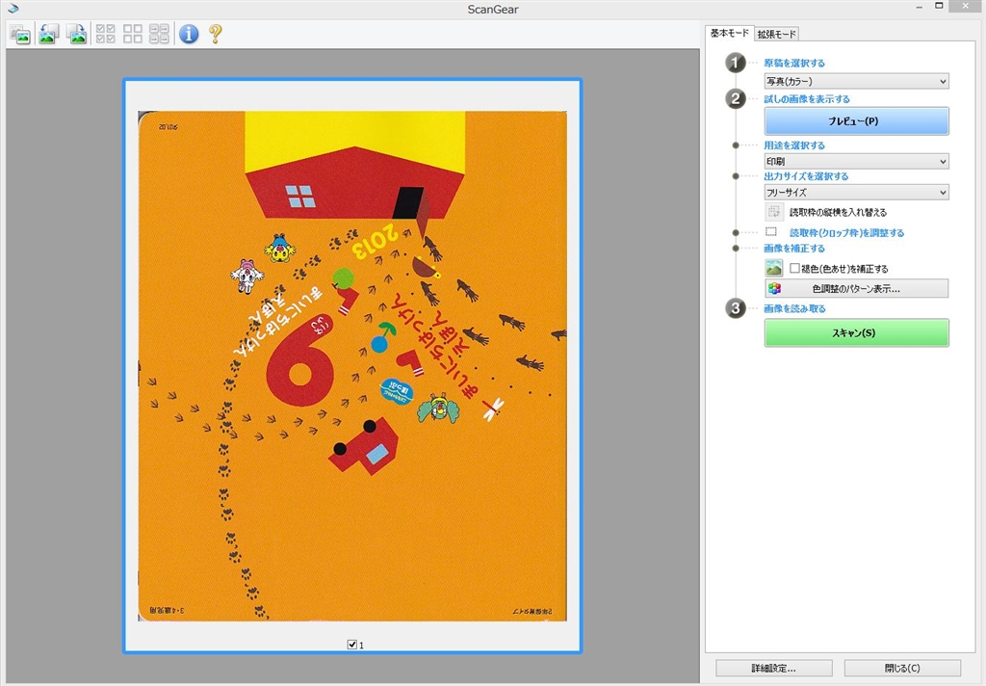Image resolution: width=986 pixels, height=686 pixels.
Task: Click the 閉じる(C) button
Action: coord(902,669)
